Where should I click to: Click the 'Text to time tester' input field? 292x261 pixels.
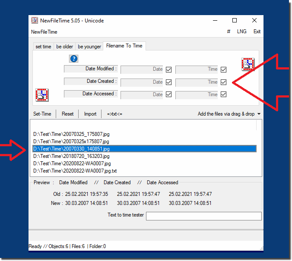click(x=204, y=216)
